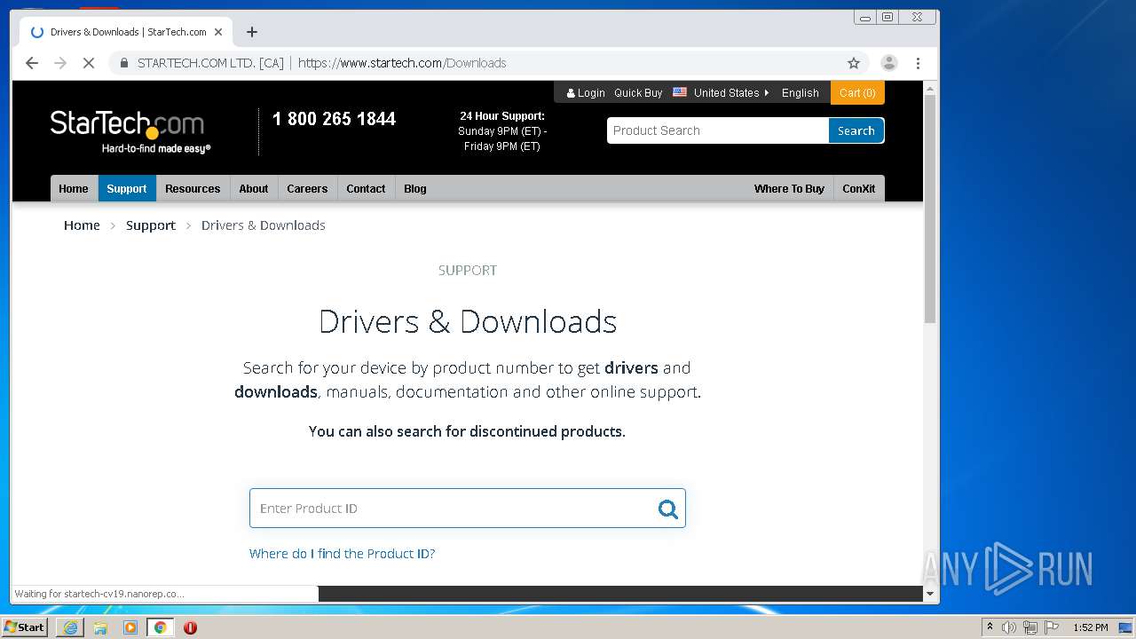The image size is (1136, 639).
Task: Go to the Home nav tab
Action: coord(74,188)
